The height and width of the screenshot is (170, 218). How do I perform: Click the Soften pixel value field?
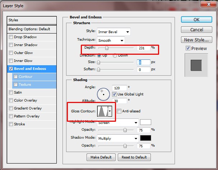click(x=144, y=70)
